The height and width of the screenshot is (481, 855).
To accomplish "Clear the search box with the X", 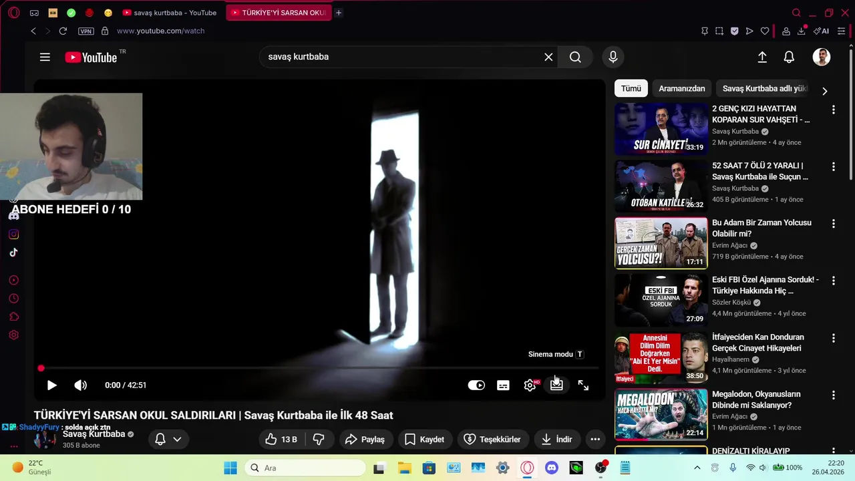I will [x=548, y=57].
